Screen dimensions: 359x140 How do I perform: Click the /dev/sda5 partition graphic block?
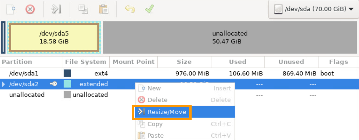54,37
